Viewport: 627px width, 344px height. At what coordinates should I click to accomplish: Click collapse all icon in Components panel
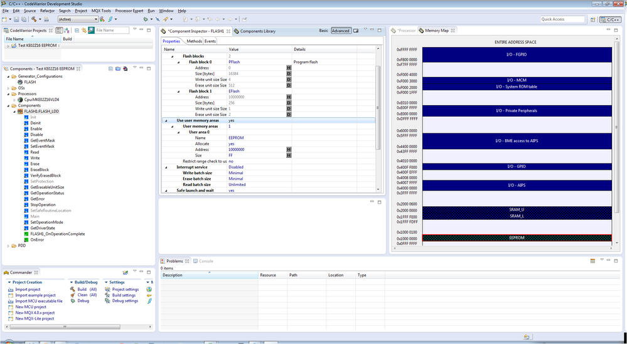click(x=110, y=69)
